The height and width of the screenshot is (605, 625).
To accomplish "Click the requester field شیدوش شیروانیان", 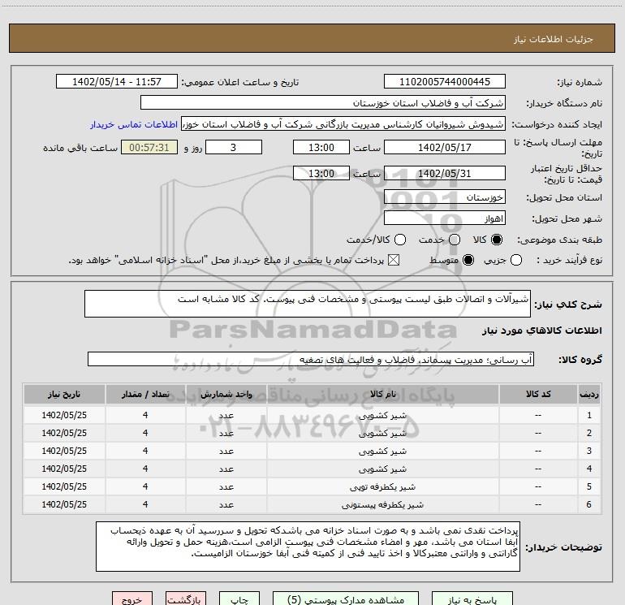I will 343,123.
